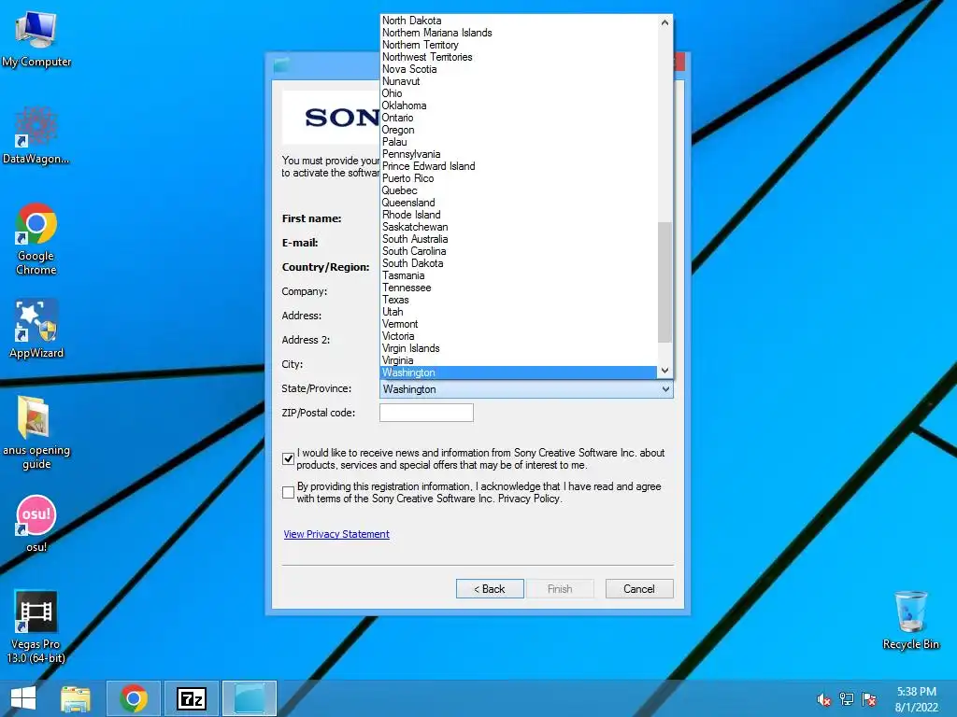This screenshot has width=957, height=717.
Task: Click the state list scrollbar thumb
Action: [x=664, y=282]
